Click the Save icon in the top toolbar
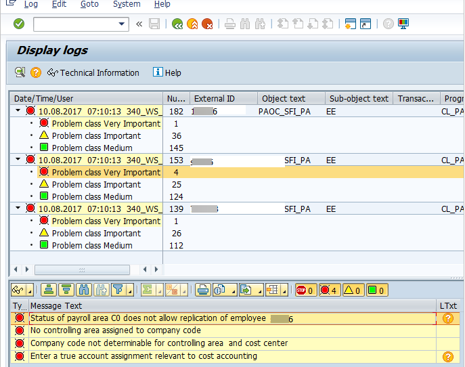 (154, 24)
